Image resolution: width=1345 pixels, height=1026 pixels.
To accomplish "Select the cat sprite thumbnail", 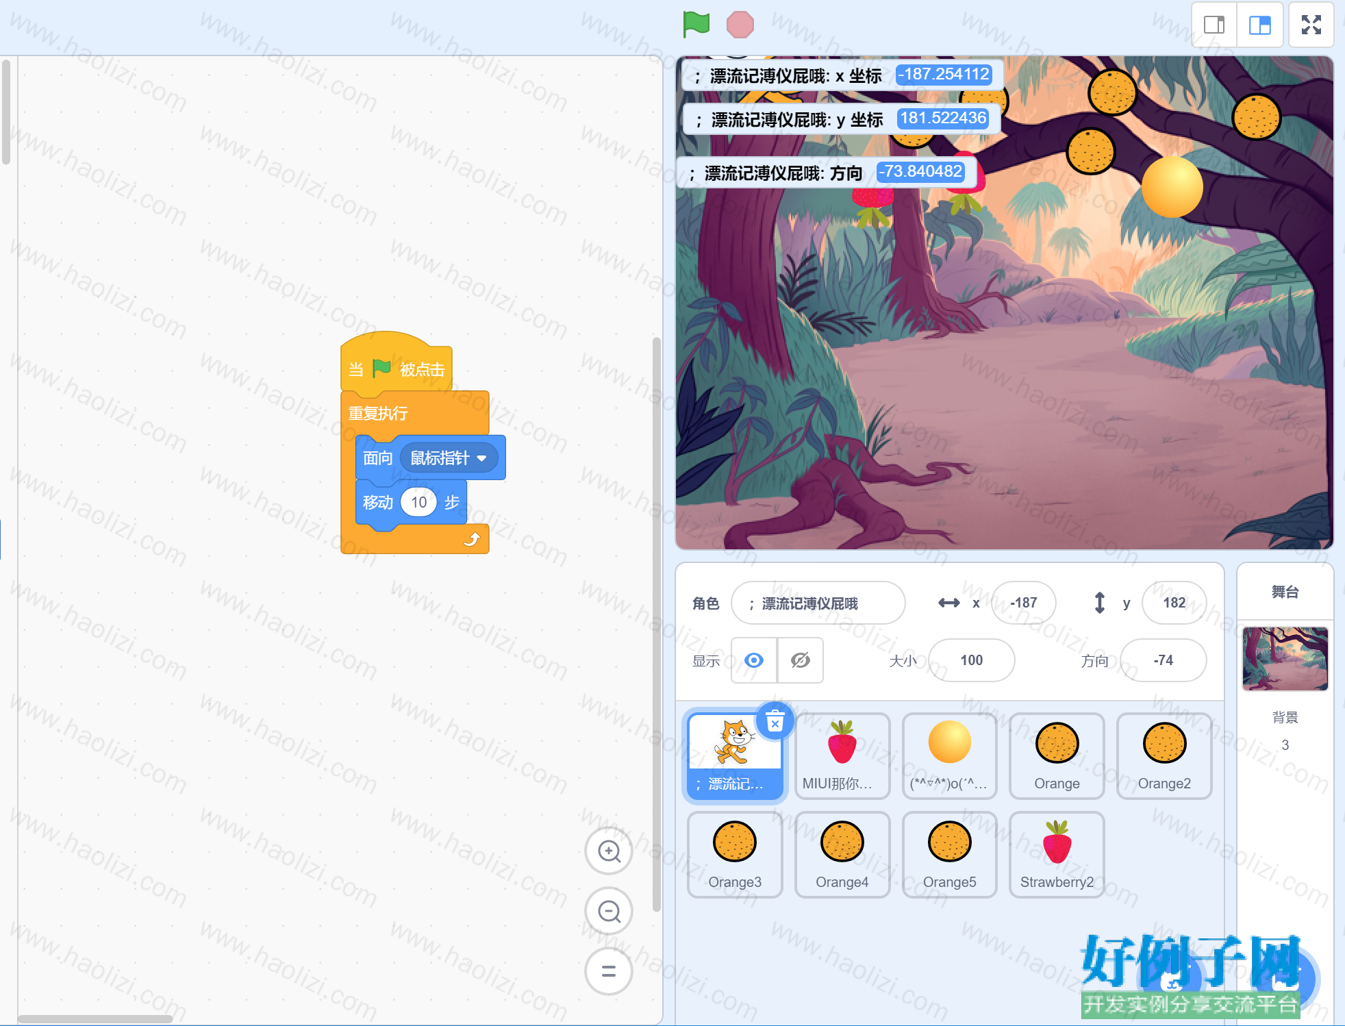I will [735, 756].
